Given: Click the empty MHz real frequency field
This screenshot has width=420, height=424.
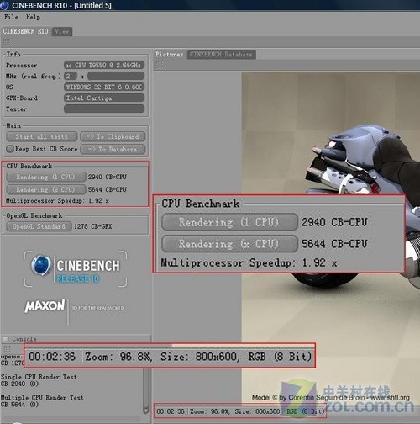Looking at the screenshot, I should [116, 76].
